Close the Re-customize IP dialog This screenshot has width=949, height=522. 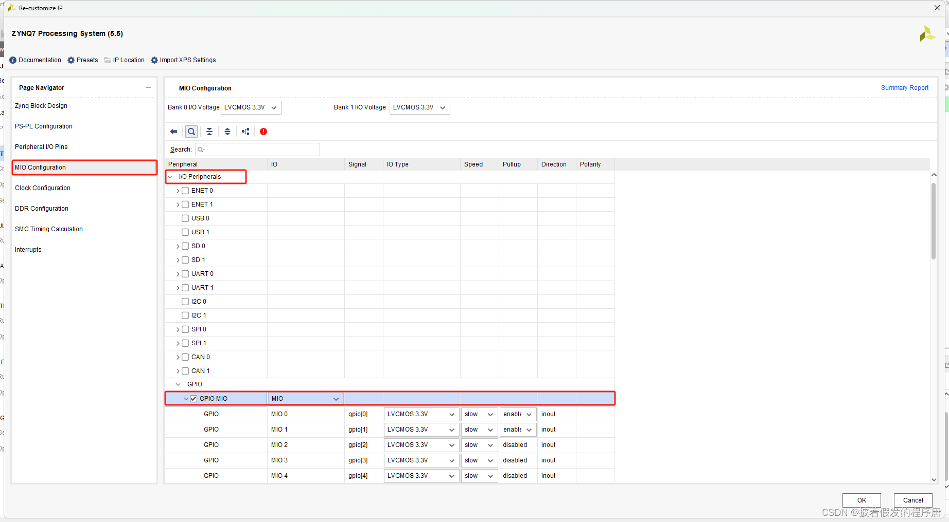tap(937, 8)
